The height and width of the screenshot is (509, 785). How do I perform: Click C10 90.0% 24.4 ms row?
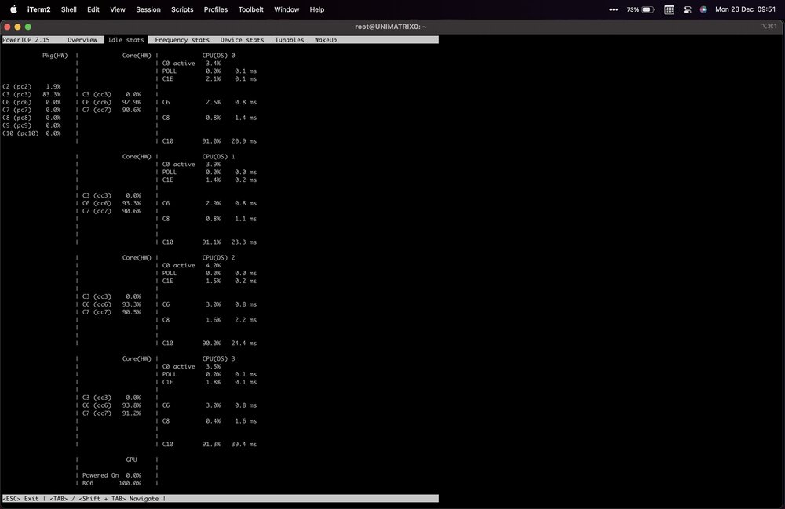tap(210, 343)
